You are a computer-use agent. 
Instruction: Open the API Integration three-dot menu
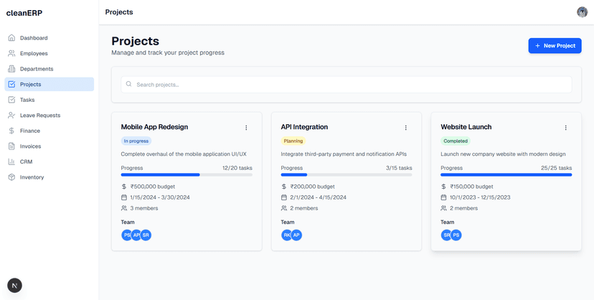[x=406, y=128]
